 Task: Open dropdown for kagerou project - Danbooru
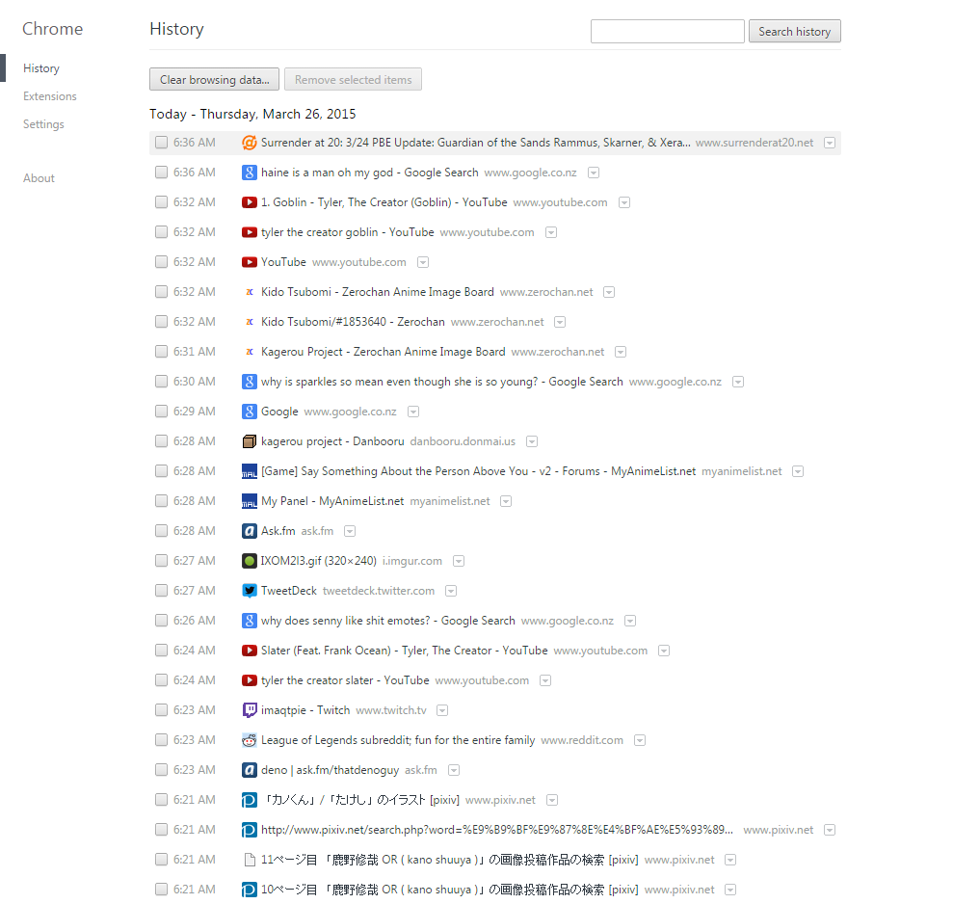click(x=532, y=441)
